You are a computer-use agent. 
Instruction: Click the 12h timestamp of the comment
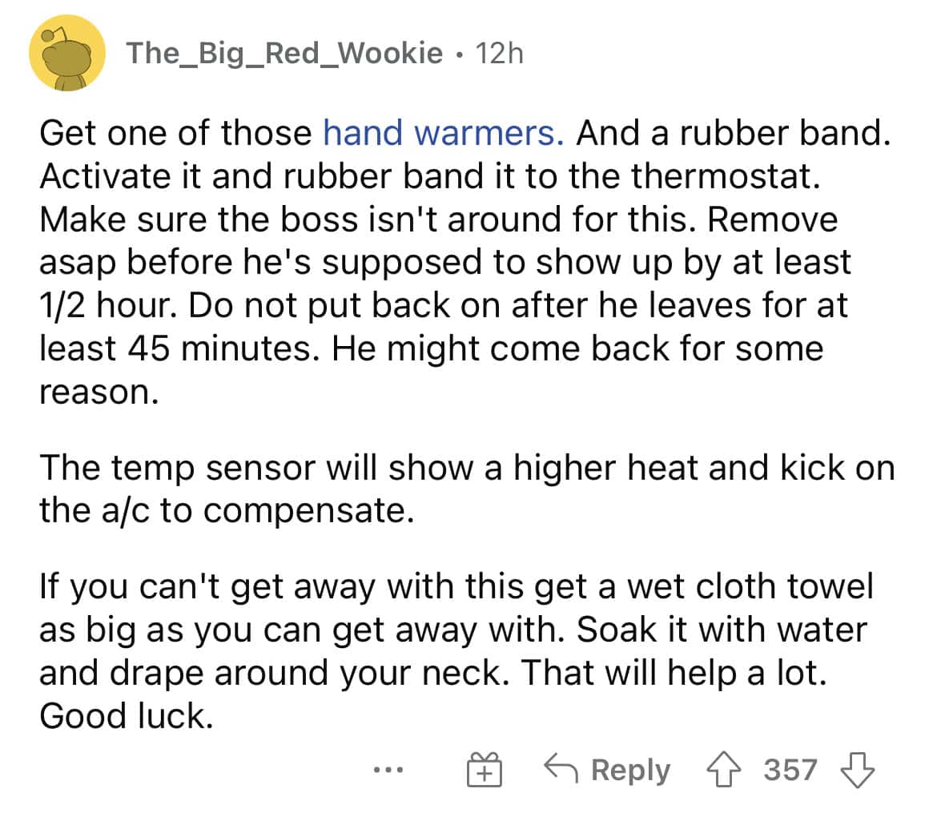[500, 53]
